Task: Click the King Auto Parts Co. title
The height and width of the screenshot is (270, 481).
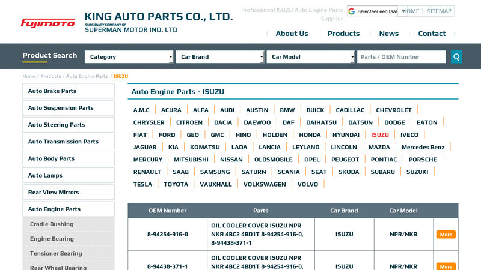Action: click(x=159, y=17)
